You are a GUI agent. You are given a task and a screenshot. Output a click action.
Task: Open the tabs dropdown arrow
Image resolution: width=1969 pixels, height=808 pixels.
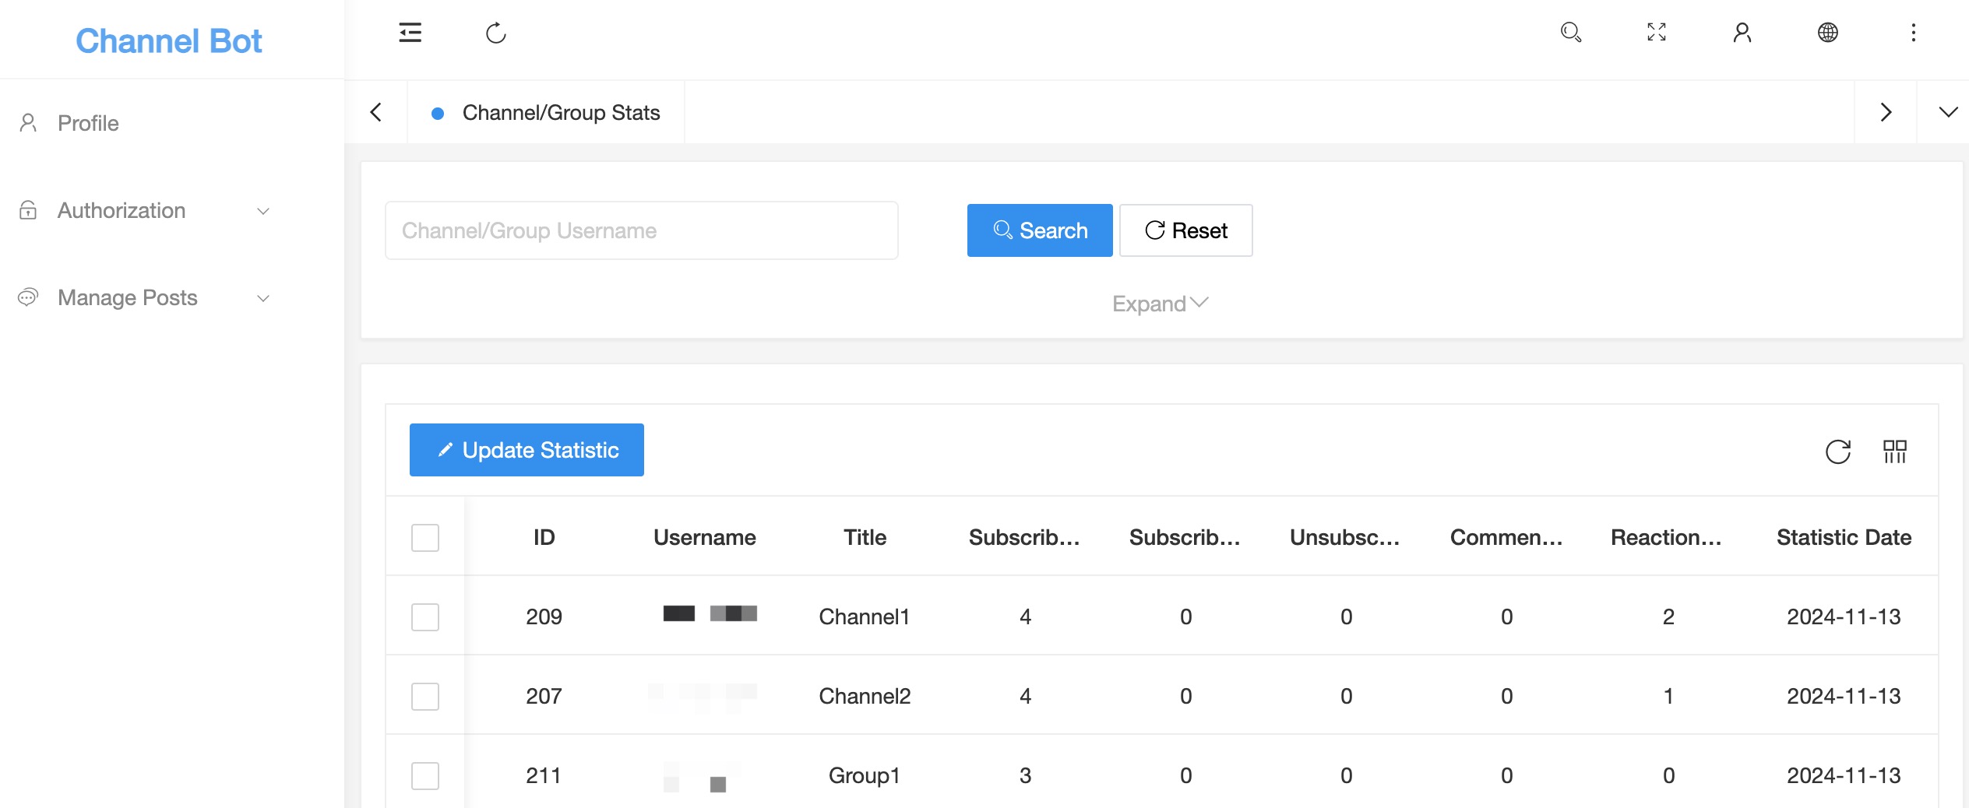click(1948, 113)
